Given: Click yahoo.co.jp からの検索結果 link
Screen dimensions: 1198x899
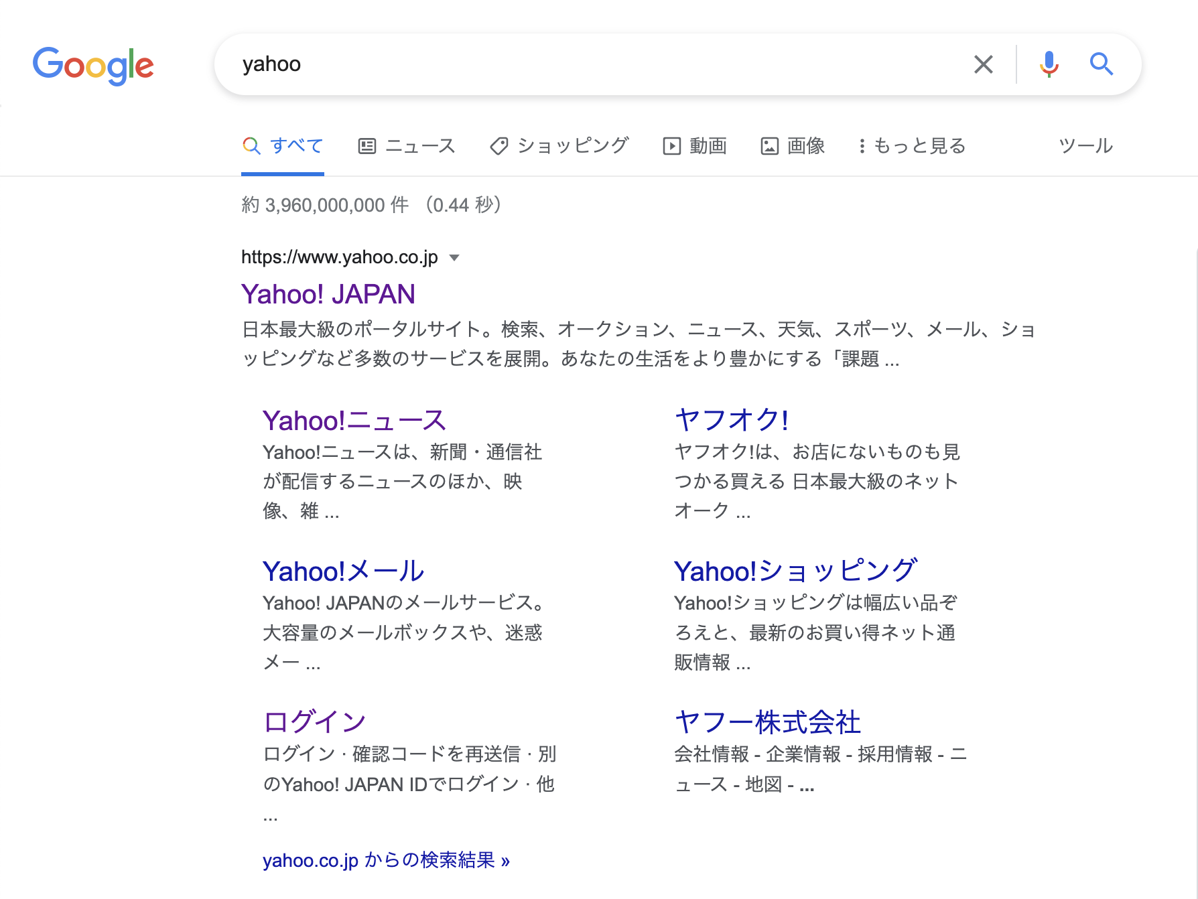Looking at the screenshot, I should click(386, 860).
